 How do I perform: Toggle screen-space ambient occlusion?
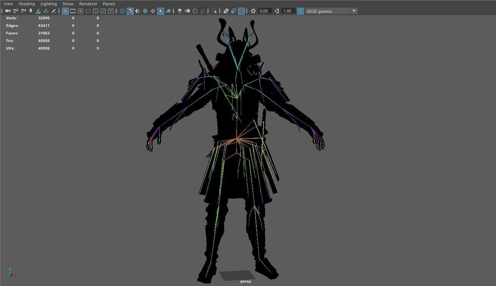click(x=180, y=11)
